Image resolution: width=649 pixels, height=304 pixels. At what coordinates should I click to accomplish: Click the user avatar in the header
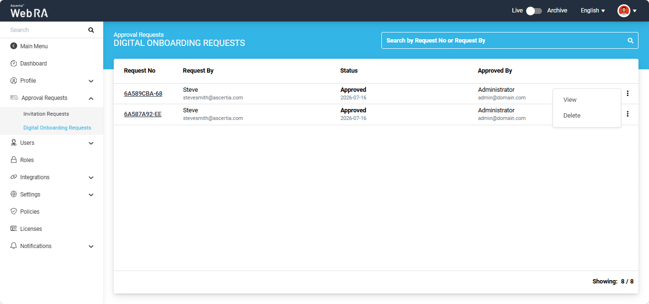pos(624,11)
